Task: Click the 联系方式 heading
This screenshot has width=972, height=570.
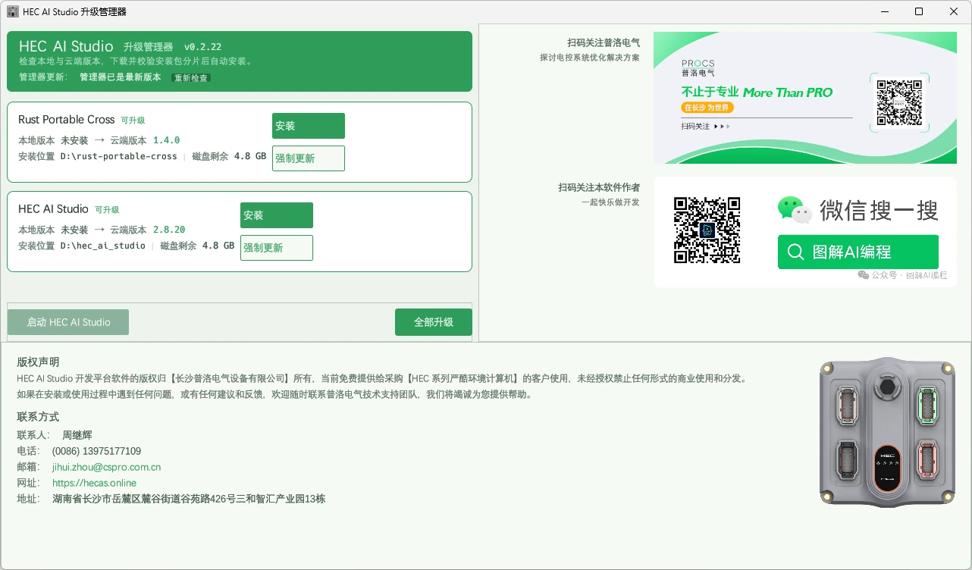Action: [38, 417]
